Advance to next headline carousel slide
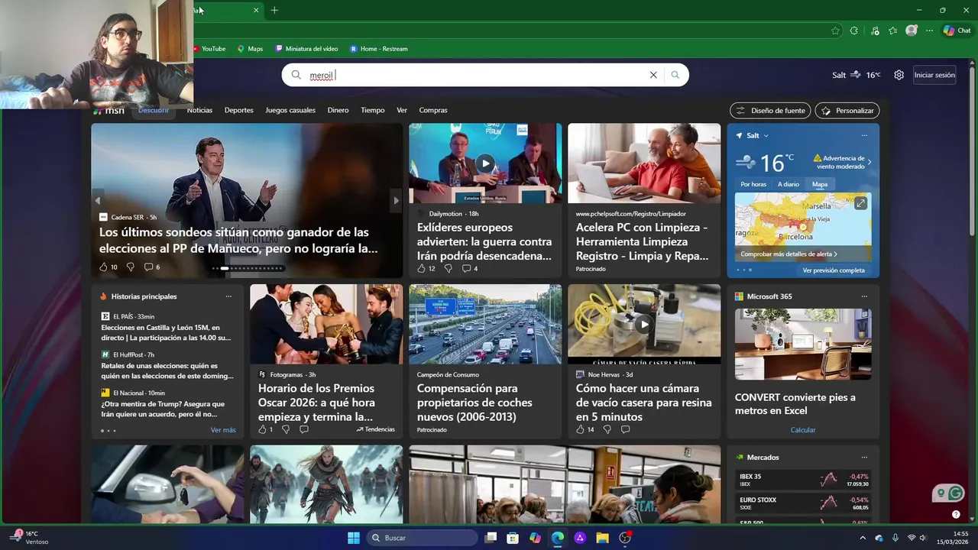978x550 pixels. click(396, 200)
